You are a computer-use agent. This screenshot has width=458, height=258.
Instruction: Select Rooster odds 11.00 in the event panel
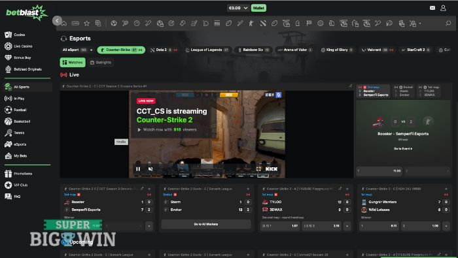tap(379, 171)
